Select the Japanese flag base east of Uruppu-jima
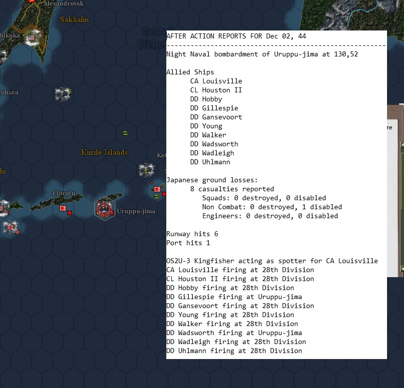The height and width of the screenshot is (388, 404). [x=157, y=189]
